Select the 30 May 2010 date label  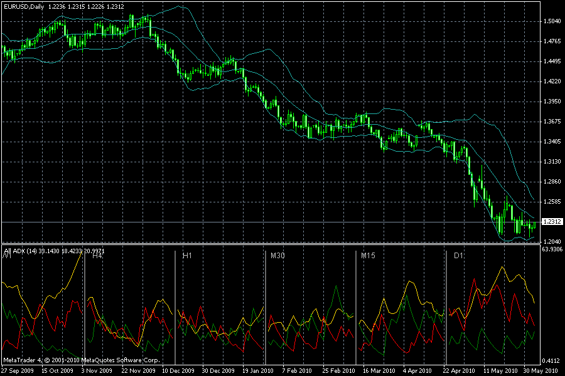[x=541, y=370]
